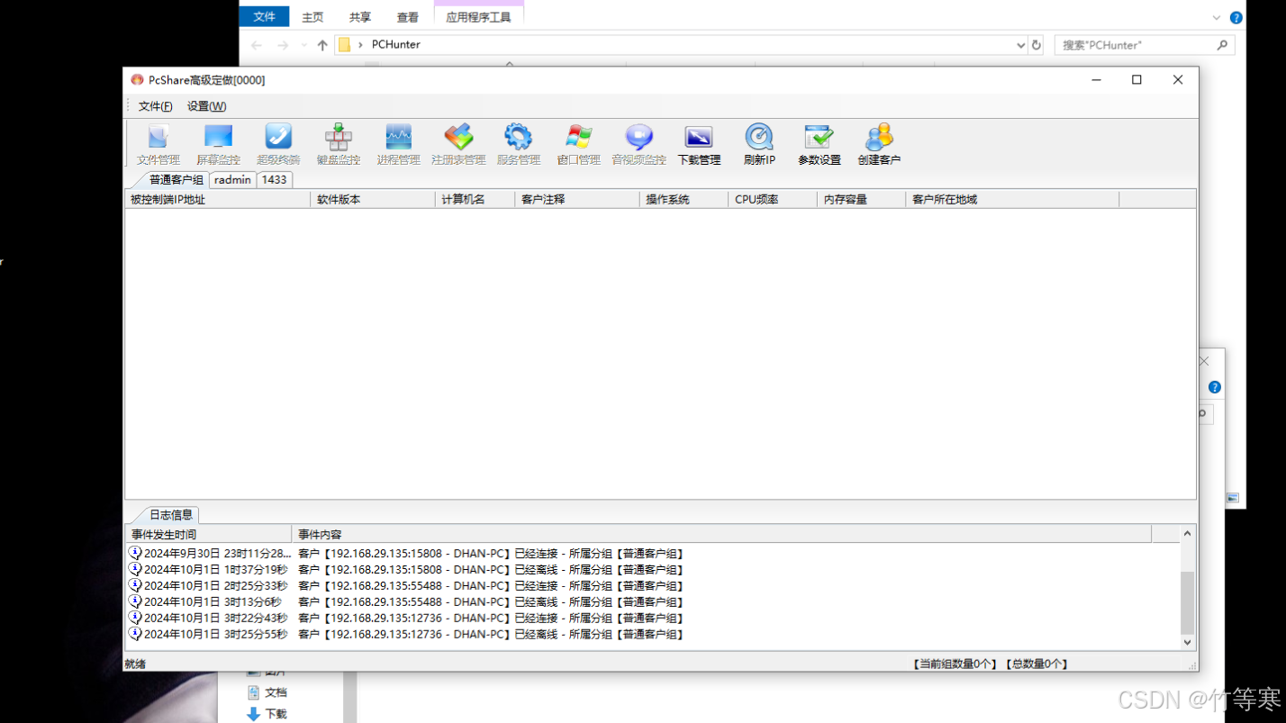Expand Explorer address bar history dropdown

click(1020, 45)
